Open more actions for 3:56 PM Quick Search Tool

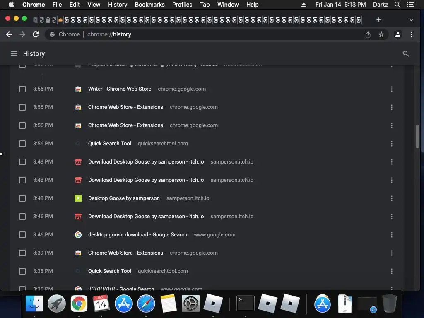pyautogui.click(x=392, y=144)
